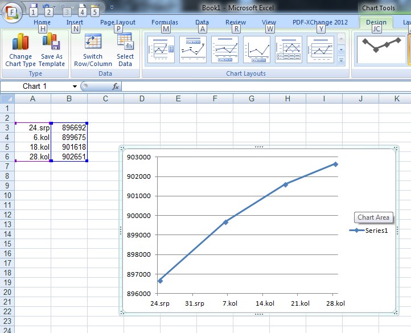This screenshot has height=333, width=411.
Task: Choose the fourth chart layout thumbnail
Action: click(257, 50)
